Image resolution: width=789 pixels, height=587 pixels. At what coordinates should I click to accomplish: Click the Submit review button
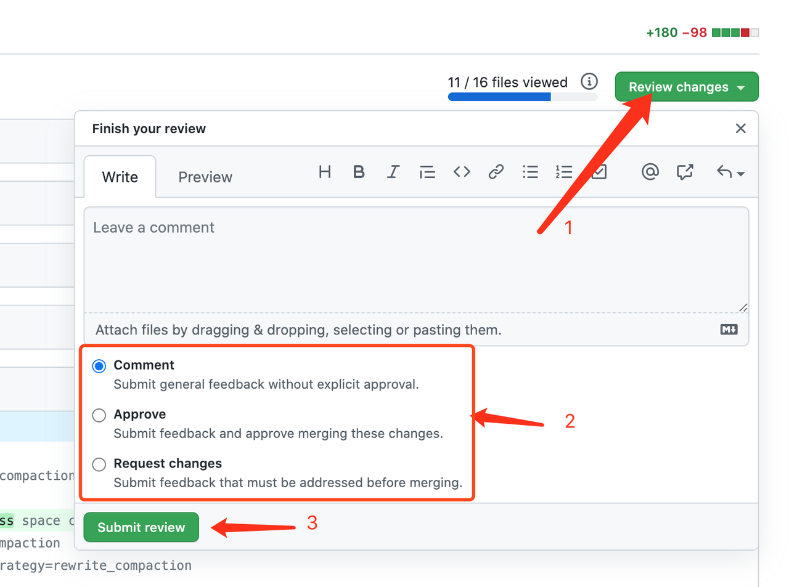click(141, 527)
